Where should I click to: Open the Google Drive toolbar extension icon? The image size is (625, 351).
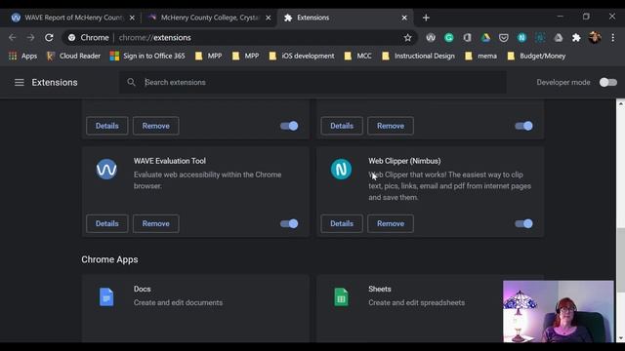485,38
